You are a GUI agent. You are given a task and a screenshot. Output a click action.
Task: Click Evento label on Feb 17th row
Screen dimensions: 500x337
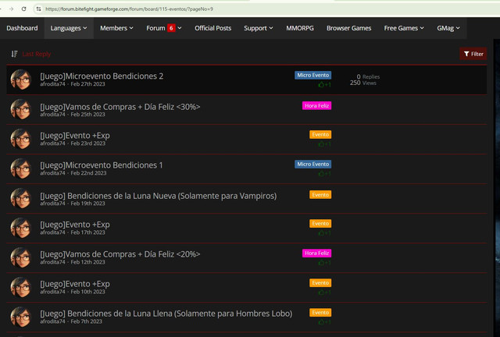point(320,224)
